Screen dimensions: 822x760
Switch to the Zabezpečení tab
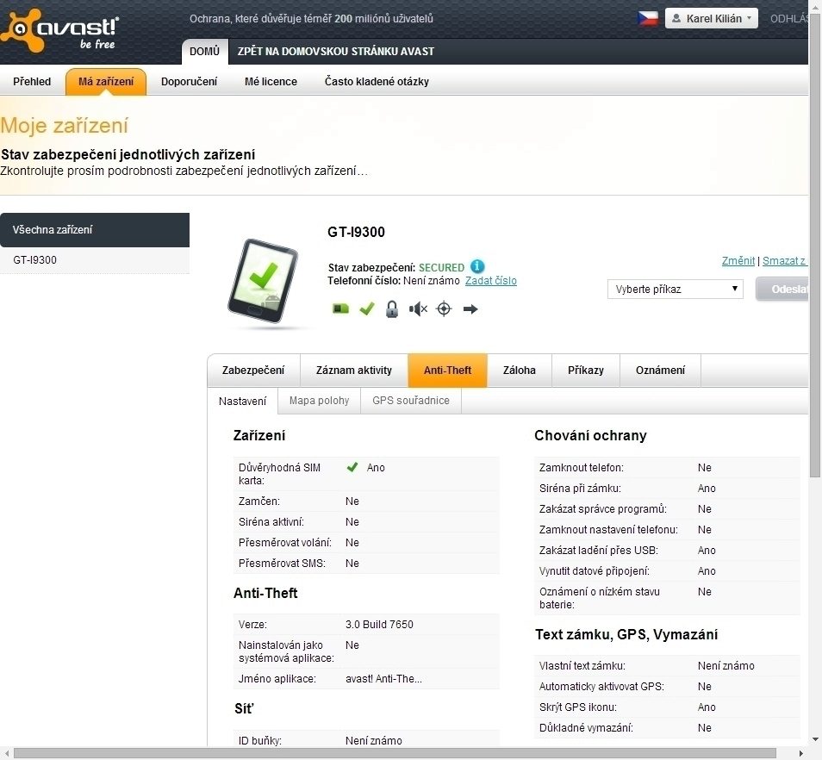(x=253, y=370)
